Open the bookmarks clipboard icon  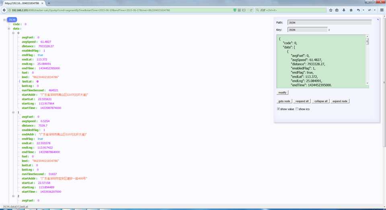tap(337, 10)
